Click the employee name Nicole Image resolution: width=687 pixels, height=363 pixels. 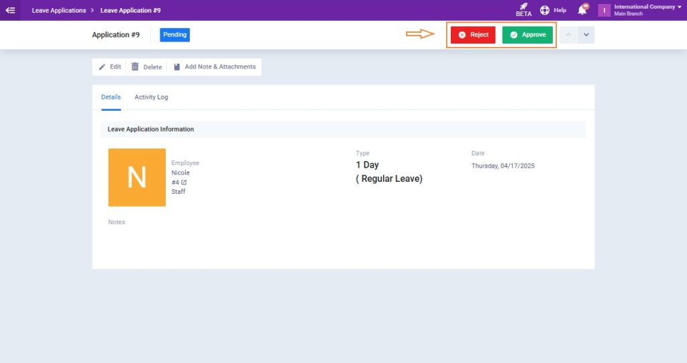pos(180,172)
